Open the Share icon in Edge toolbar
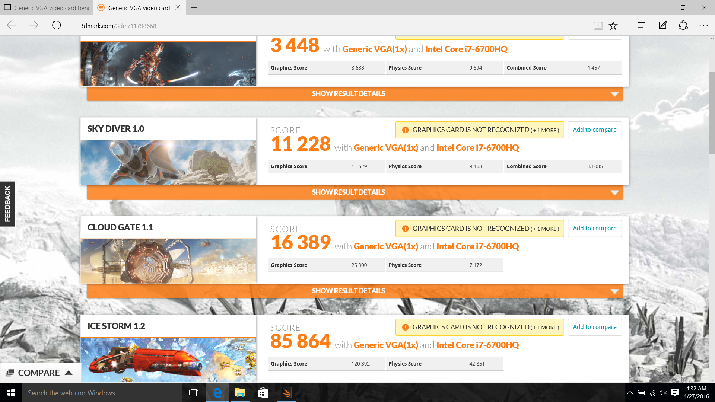Viewport: 715px width, 402px height. [x=683, y=25]
